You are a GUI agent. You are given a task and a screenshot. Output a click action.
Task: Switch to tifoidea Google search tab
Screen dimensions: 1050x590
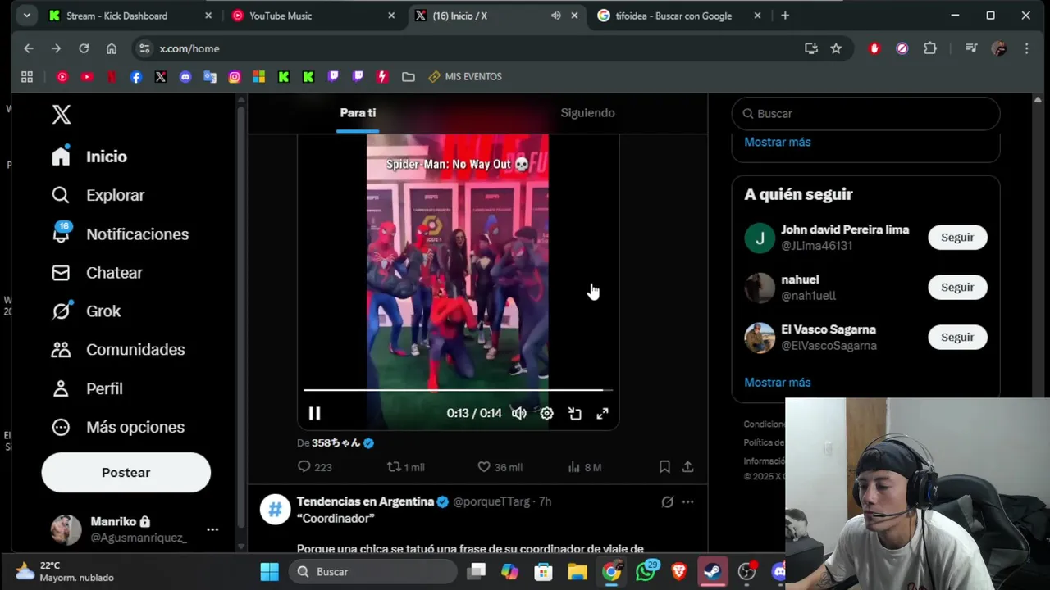[x=679, y=16]
